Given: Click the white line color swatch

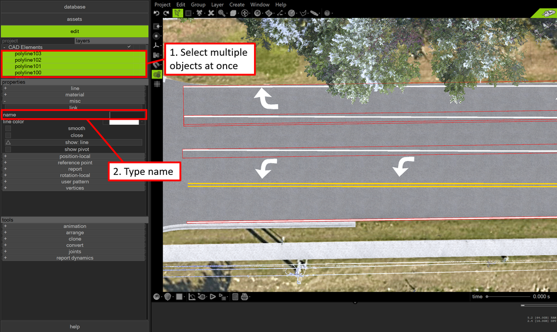Looking at the screenshot, I should 124,122.
